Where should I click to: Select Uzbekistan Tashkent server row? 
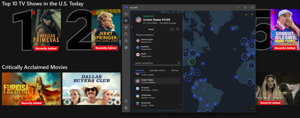157,96
